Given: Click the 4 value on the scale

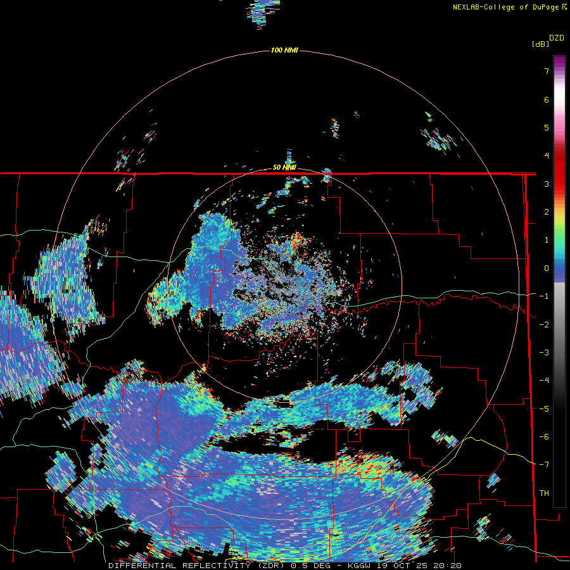Looking at the screenshot, I should [547, 156].
